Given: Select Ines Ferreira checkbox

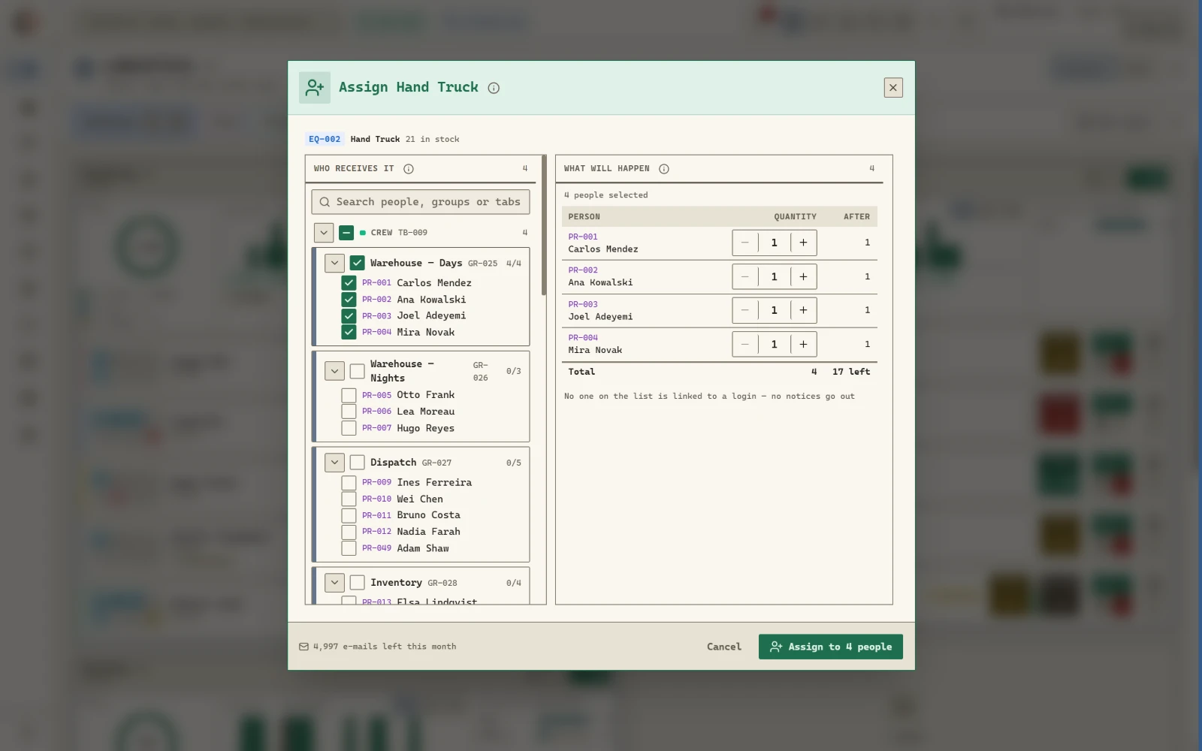Looking at the screenshot, I should pyautogui.click(x=349, y=483).
